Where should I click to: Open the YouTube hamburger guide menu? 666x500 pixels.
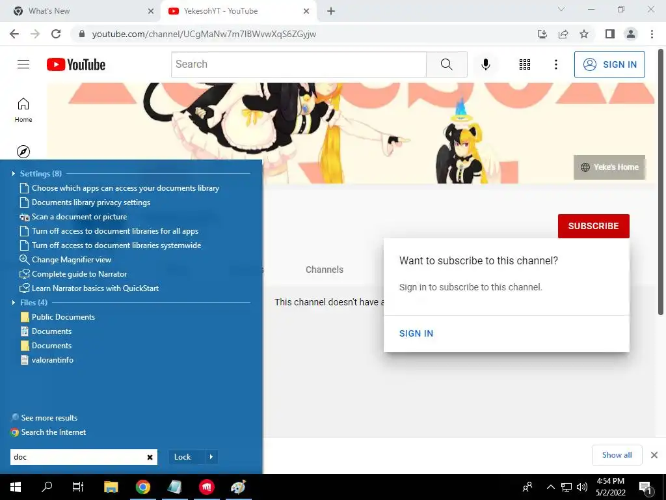point(23,64)
